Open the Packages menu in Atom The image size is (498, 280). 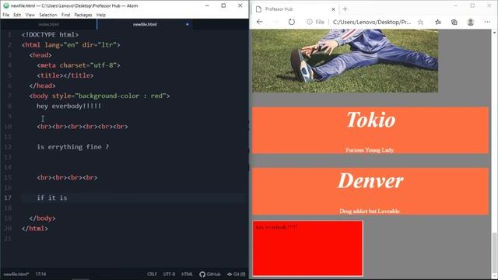pyautogui.click(x=83, y=15)
